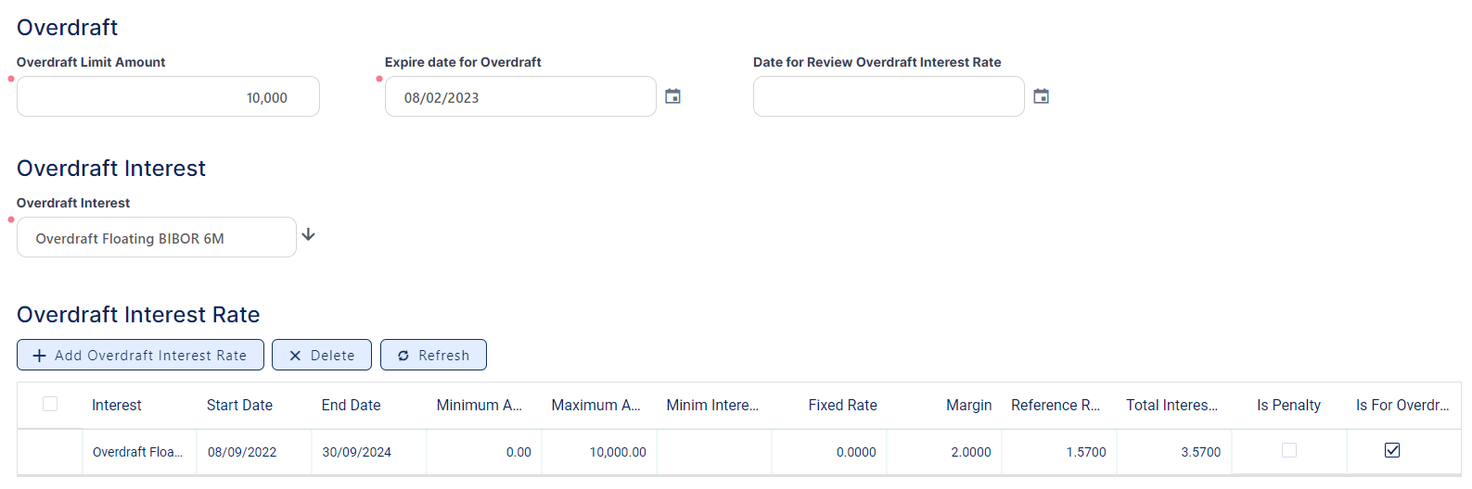Uncheck the Is For Overdraft checkbox
The height and width of the screenshot is (489, 1472).
pyautogui.click(x=1392, y=450)
